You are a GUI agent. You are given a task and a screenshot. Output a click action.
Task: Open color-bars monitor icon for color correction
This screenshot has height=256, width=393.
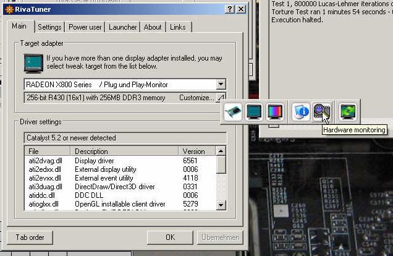[x=275, y=111]
